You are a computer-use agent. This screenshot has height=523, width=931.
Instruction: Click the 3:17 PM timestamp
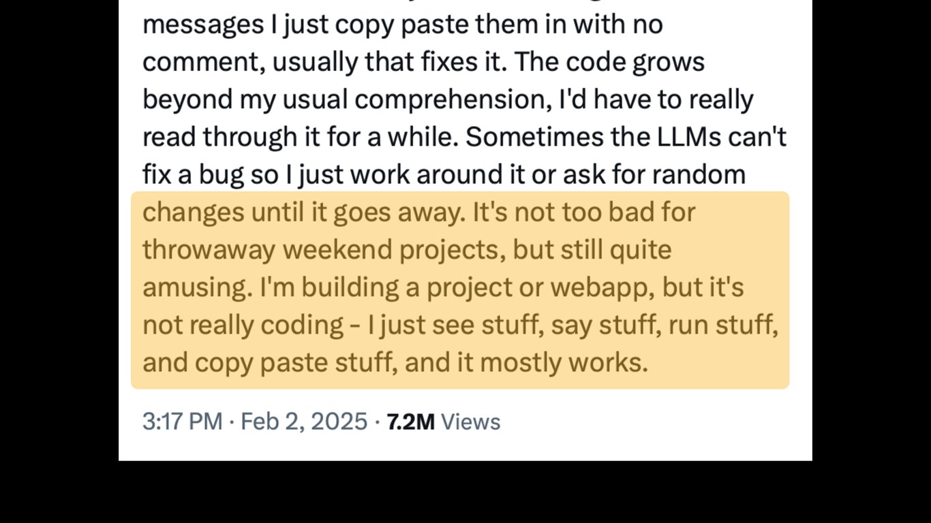click(x=182, y=422)
